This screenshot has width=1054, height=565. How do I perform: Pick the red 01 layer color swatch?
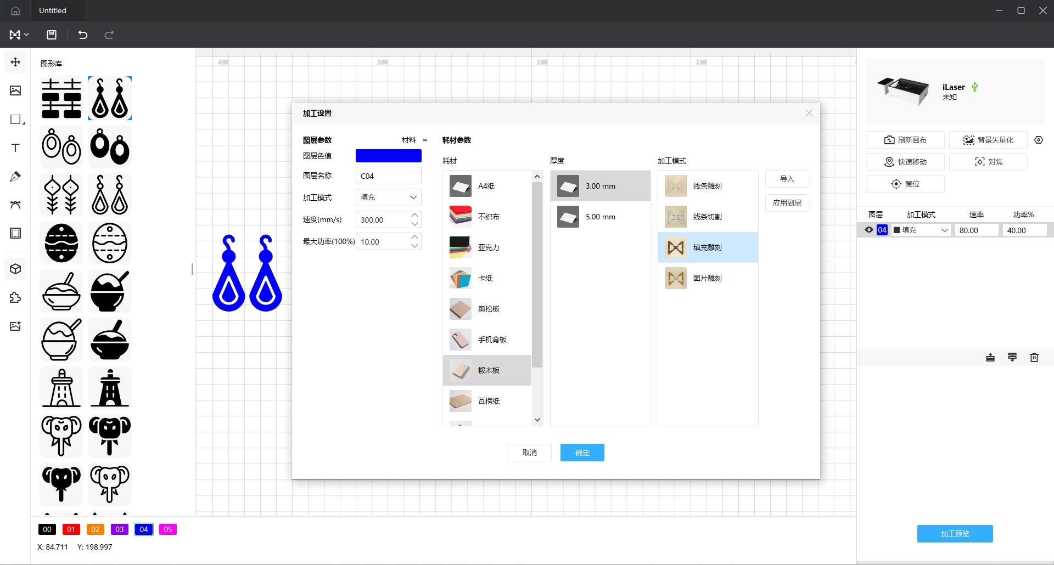point(71,529)
